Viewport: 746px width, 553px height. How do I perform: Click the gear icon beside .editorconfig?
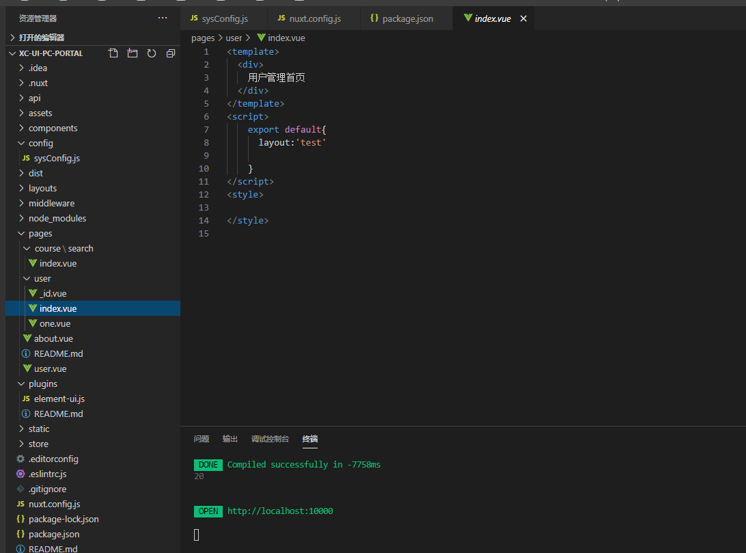[x=21, y=459]
